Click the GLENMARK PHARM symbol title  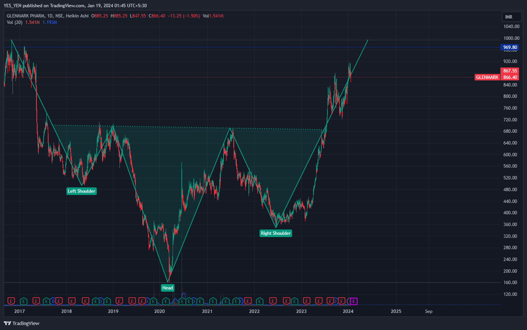pos(26,16)
